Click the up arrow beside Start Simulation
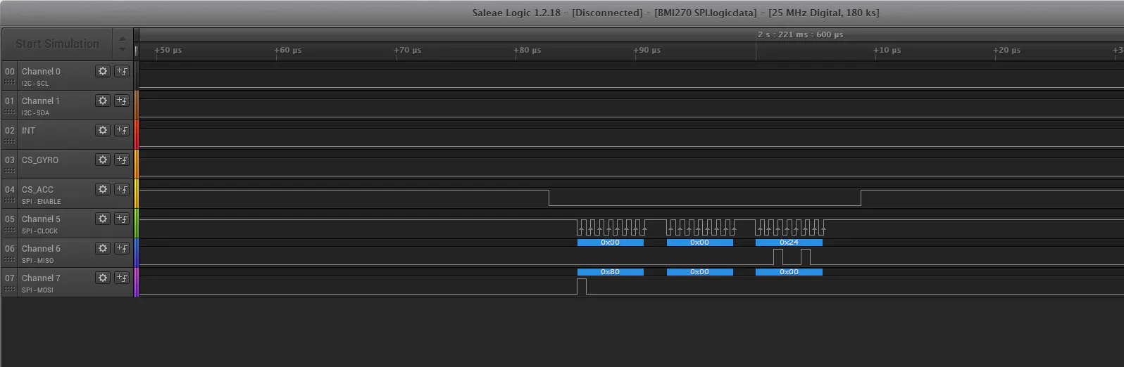The width and height of the screenshot is (1124, 367). click(x=123, y=39)
